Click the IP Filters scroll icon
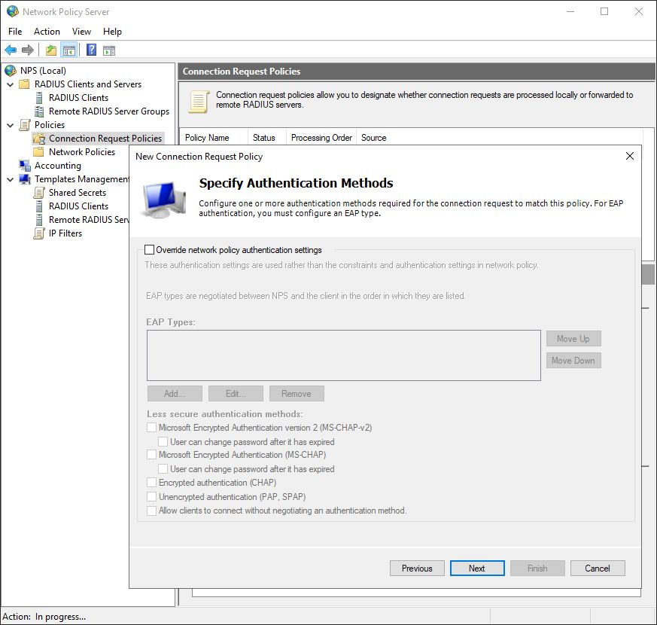The height and width of the screenshot is (625, 657). (39, 233)
